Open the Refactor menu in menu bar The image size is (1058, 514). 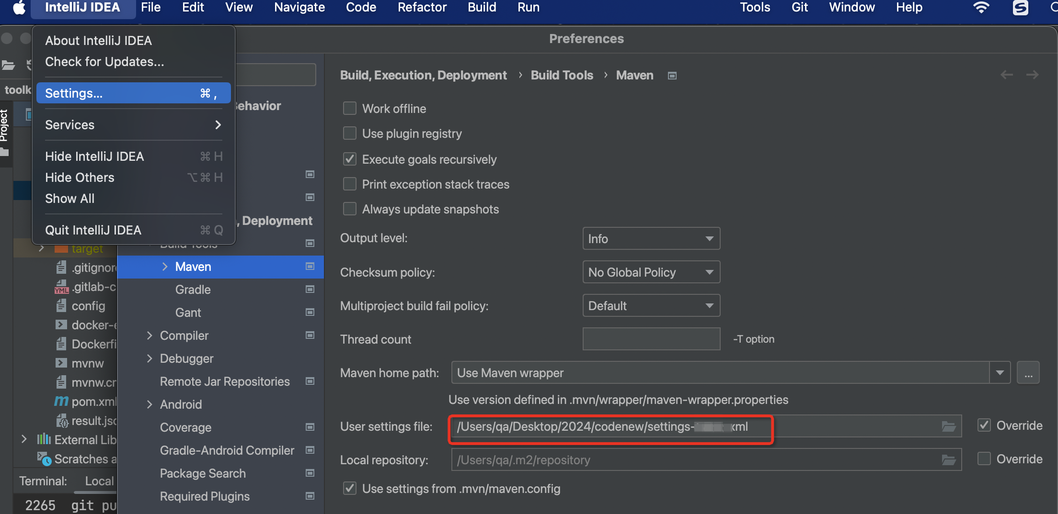[422, 8]
